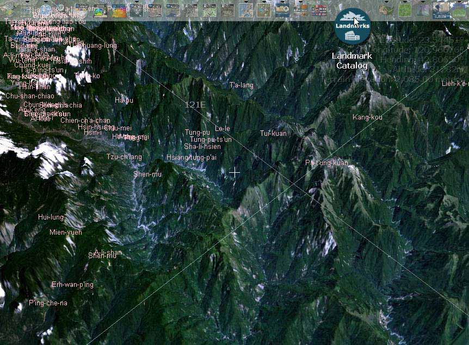
Task: Open the Landmarks catalog icon
Action: 353,26
